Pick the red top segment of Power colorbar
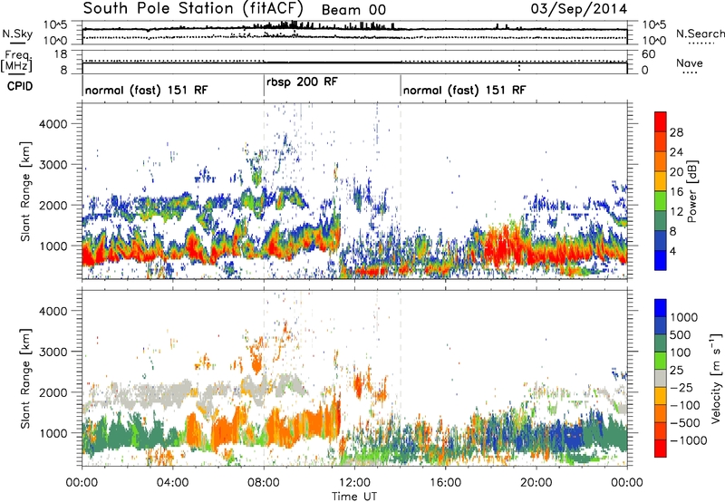Screen dimensions: 725x502 [x=661, y=121]
